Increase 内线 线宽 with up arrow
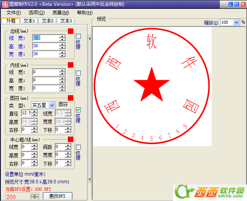The image size is (247, 201). click(62, 71)
